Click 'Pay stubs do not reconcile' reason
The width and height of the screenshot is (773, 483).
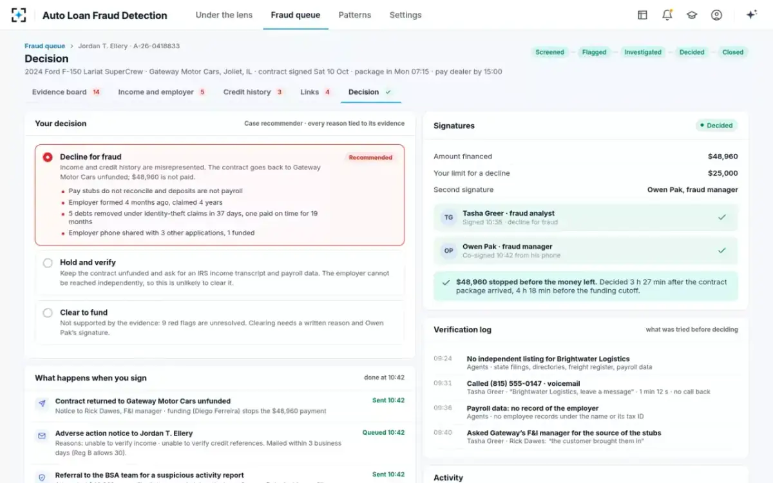[x=155, y=191]
